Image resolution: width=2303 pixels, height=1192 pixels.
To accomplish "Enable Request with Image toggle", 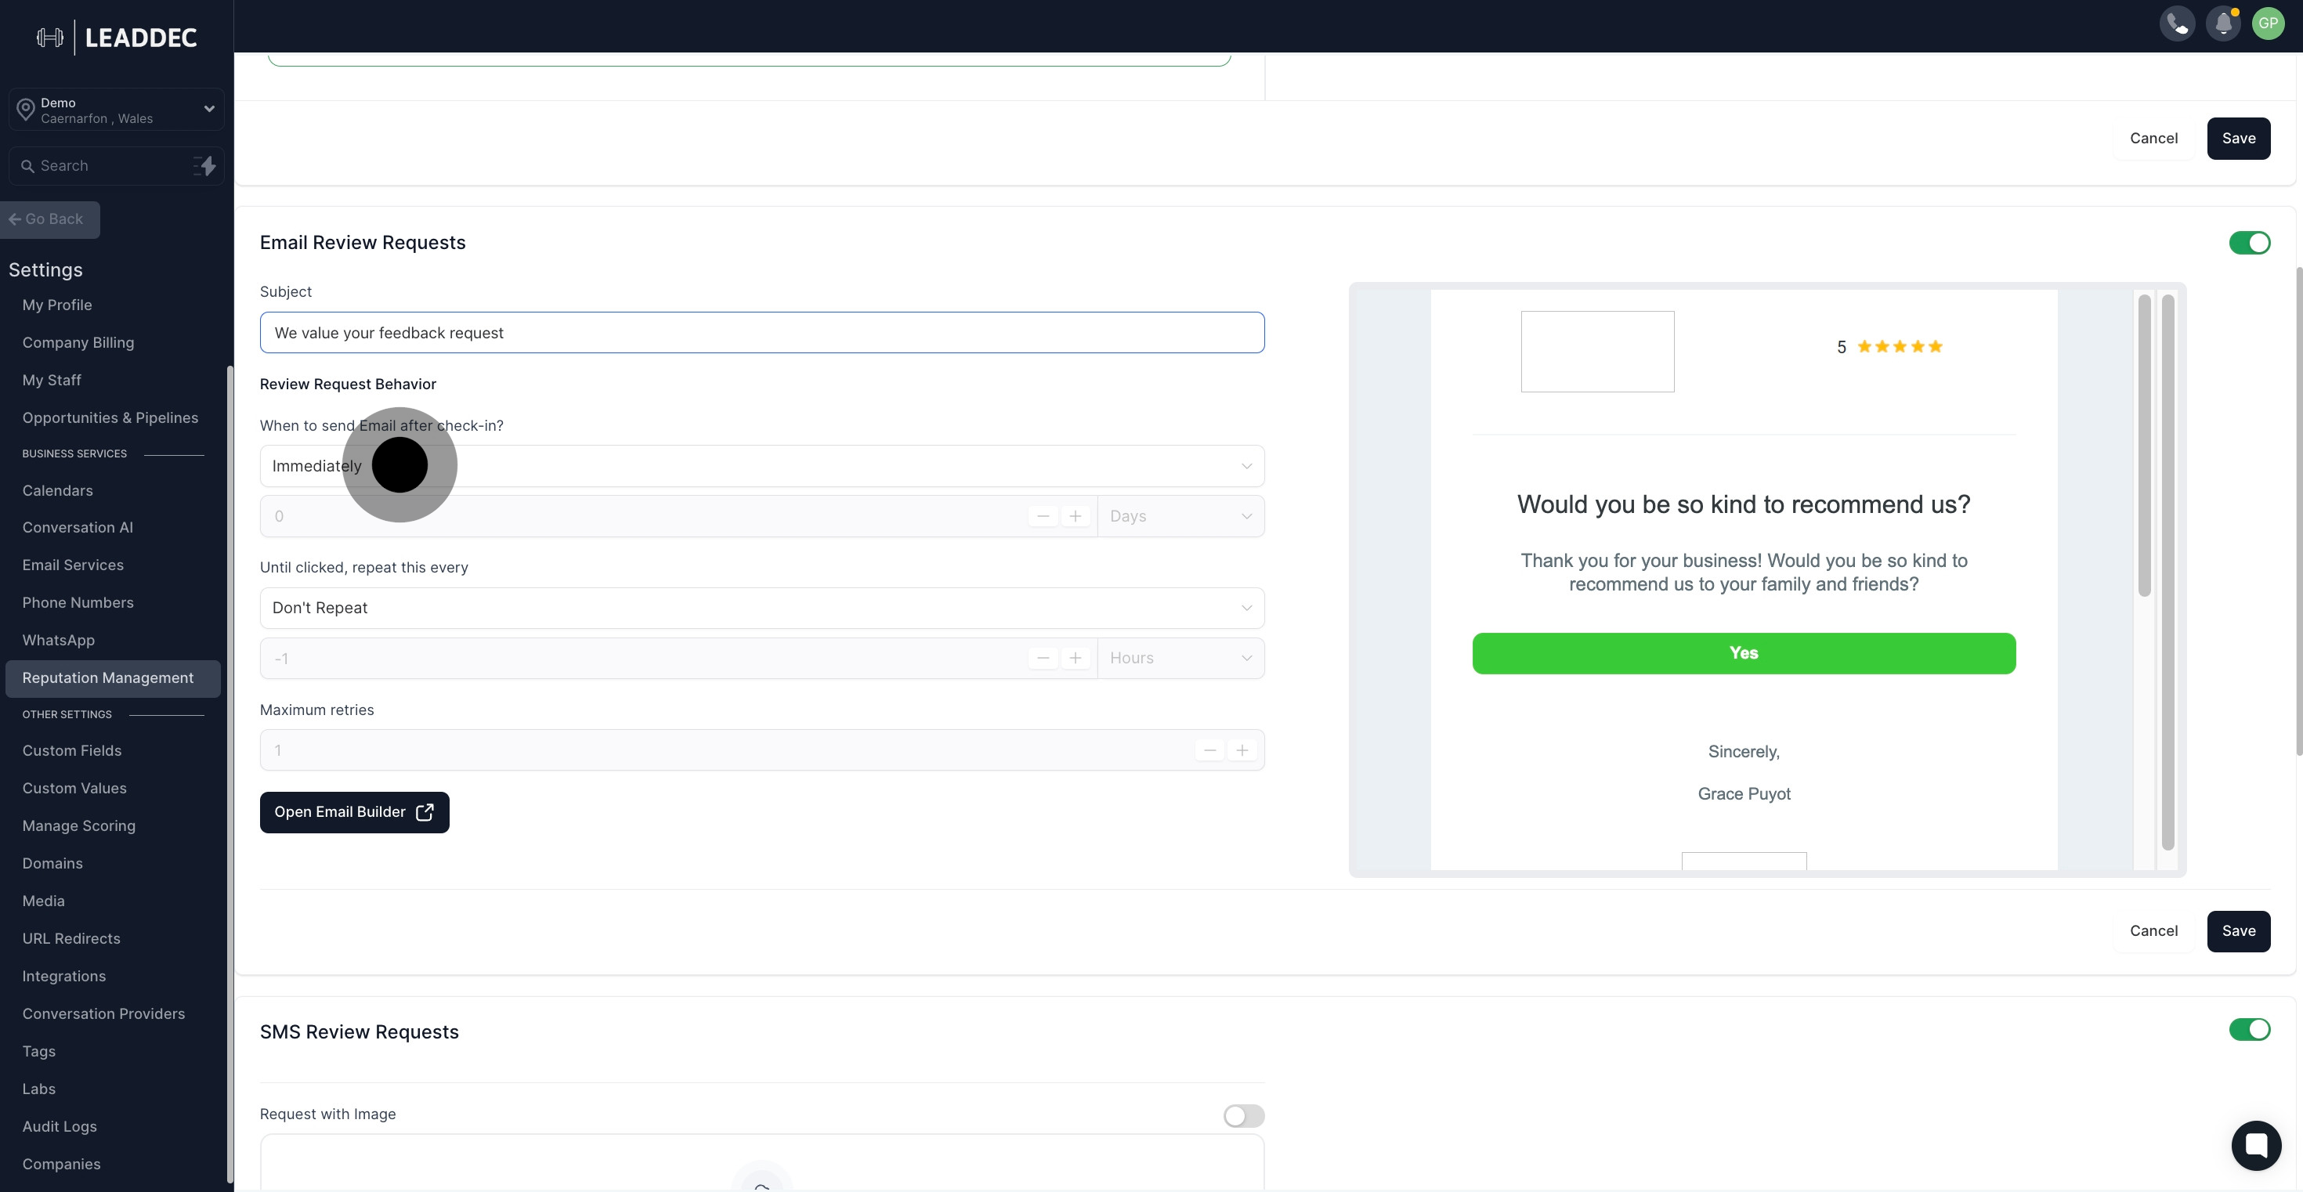I will 1244,1115.
